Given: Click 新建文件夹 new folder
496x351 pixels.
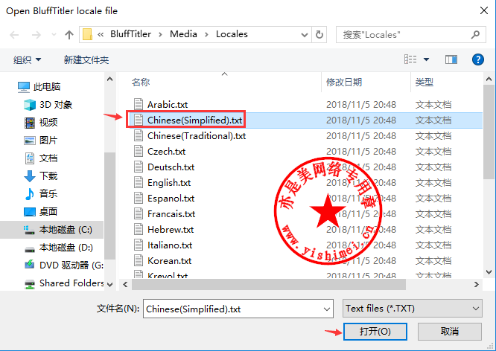Looking at the screenshot, I should click(86, 59).
